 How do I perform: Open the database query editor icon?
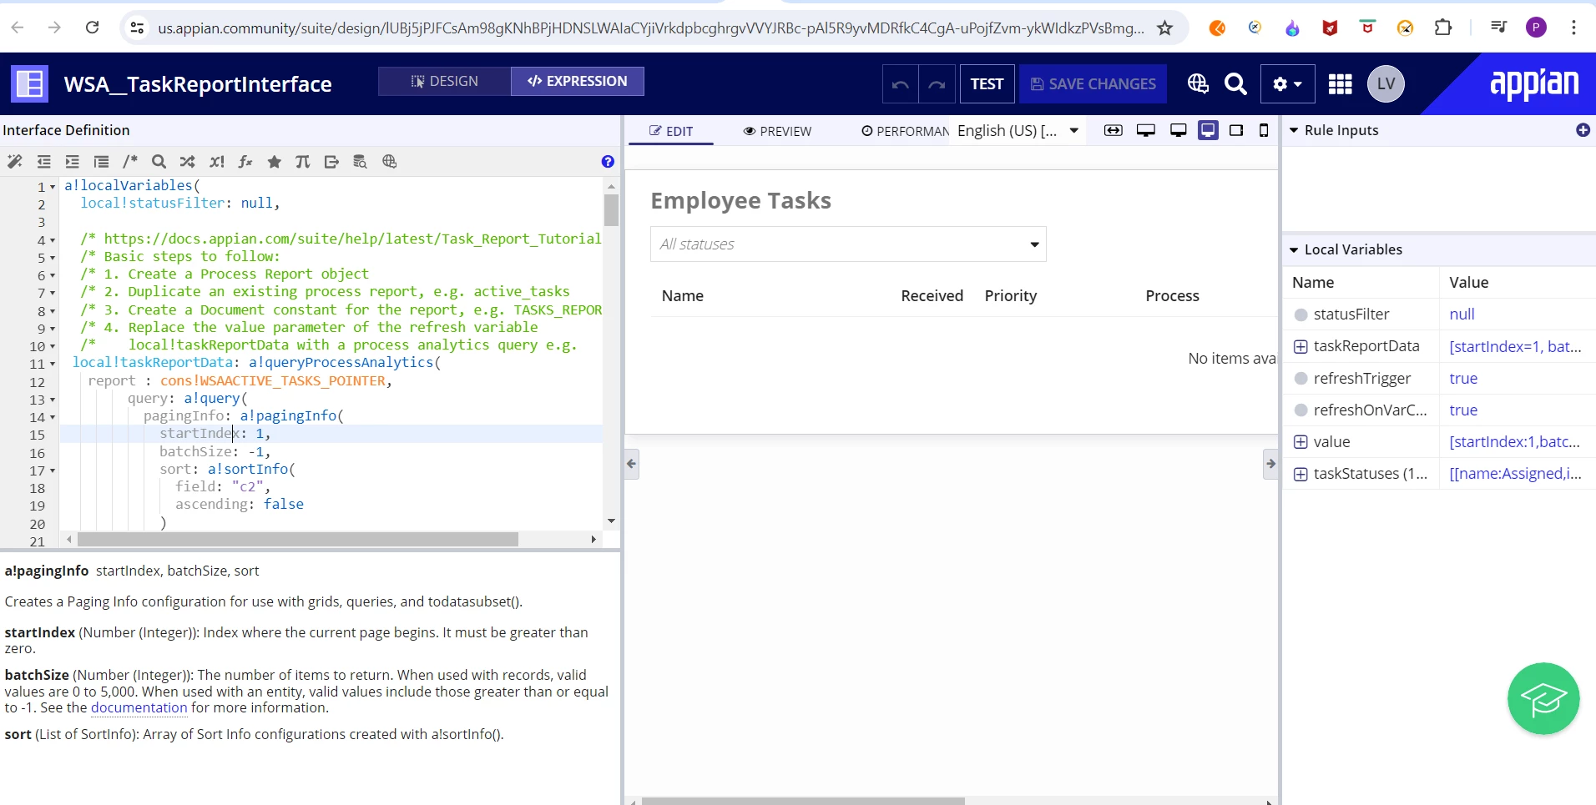(360, 162)
